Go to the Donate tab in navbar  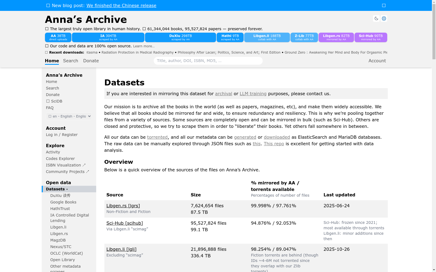(91, 61)
